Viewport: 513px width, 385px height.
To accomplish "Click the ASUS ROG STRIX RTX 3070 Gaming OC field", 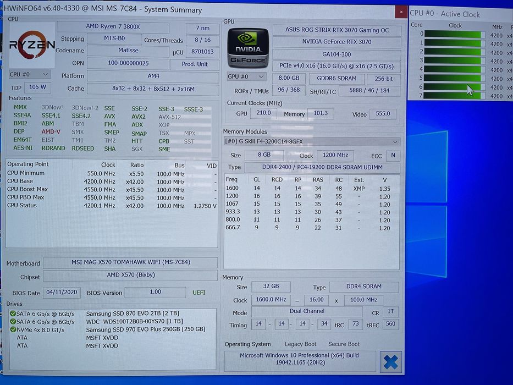I will [x=337, y=30].
